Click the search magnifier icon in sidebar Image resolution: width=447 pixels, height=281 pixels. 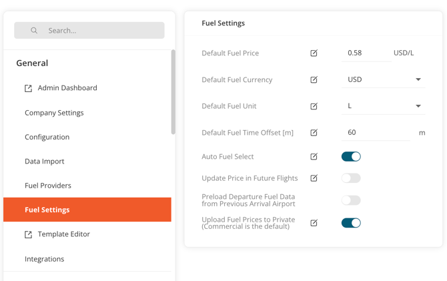(34, 31)
